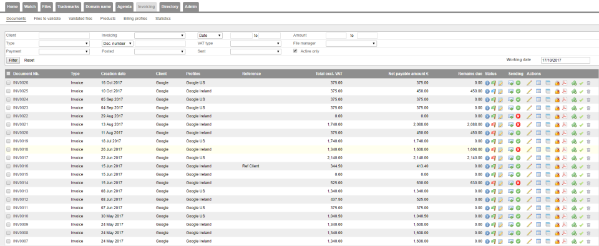Viewport: 599px width, 246px height.
Task: Click the blue flag status of INV0025
Action: point(493,91)
